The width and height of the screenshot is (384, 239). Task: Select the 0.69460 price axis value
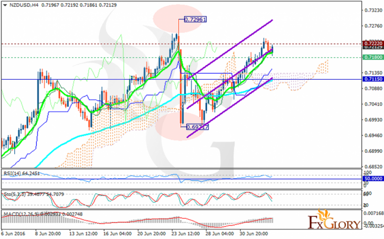pyautogui.click(x=374, y=135)
